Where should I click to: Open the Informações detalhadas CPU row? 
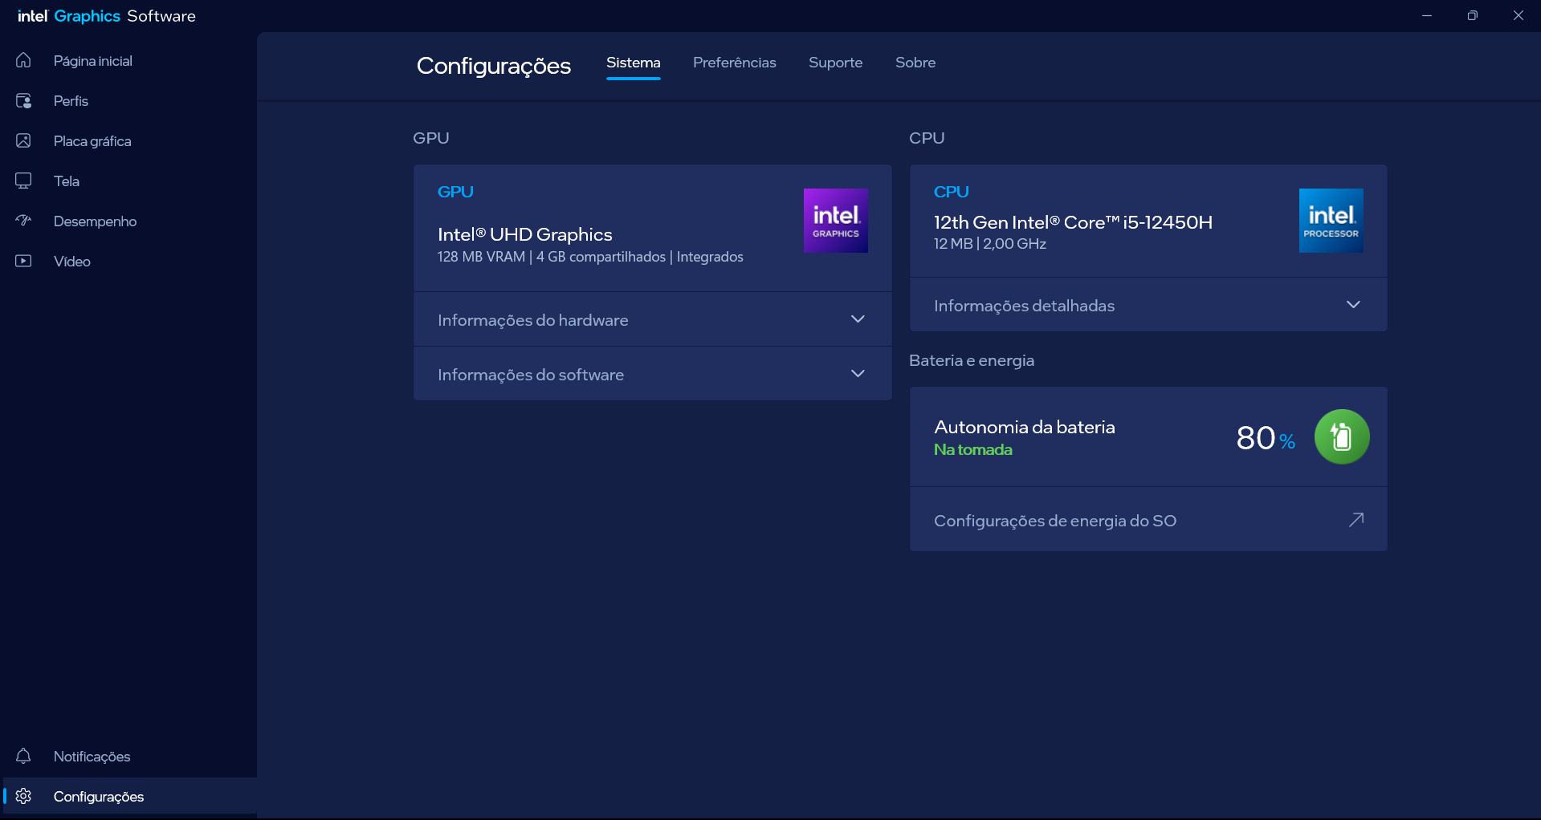(x=1148, y=305)
